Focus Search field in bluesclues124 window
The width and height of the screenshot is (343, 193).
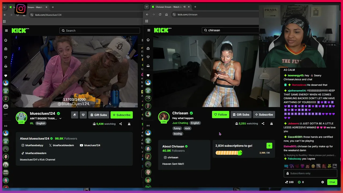[x=100, y=31]
